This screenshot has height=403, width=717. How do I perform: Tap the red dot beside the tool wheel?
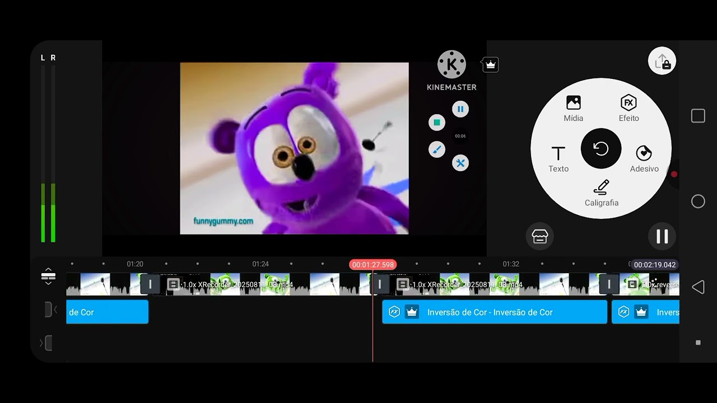click(x=674, y=174)
